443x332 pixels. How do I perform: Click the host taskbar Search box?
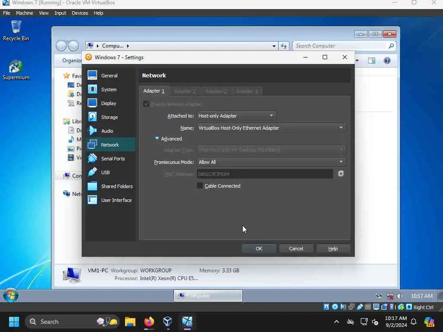click(72, 322)
